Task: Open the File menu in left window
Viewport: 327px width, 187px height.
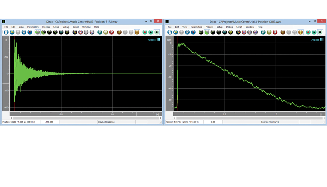Action: tap(6, 27)
